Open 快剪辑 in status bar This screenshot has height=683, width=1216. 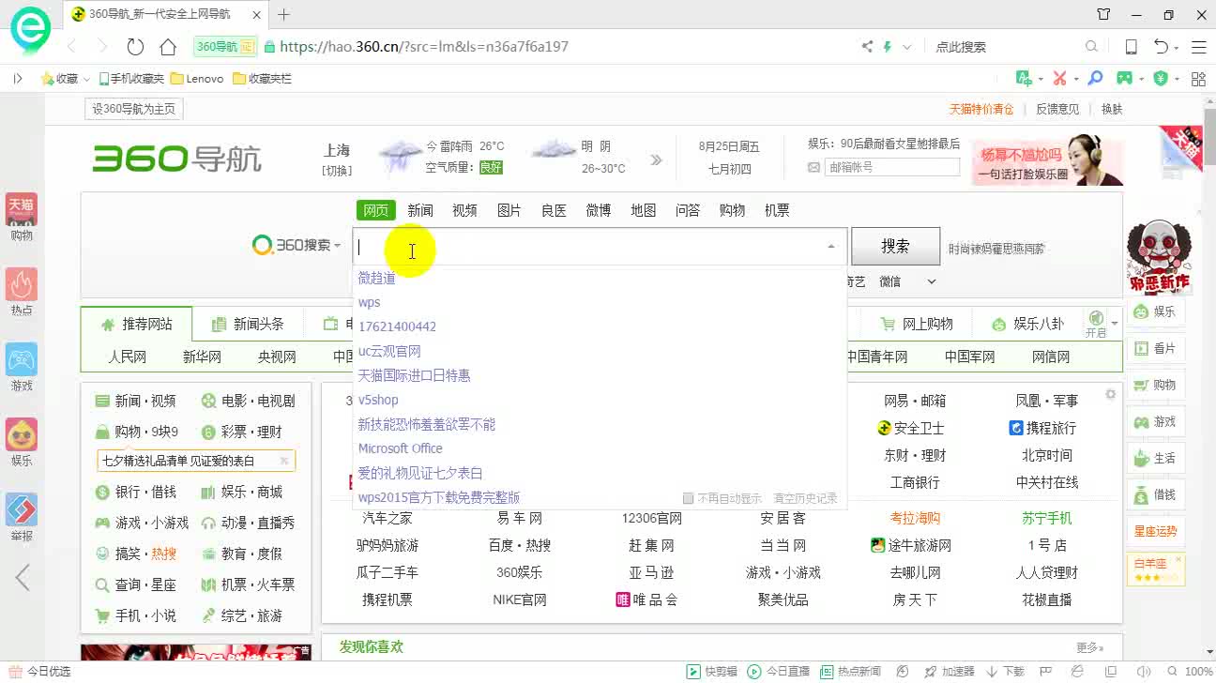[712, 672]
